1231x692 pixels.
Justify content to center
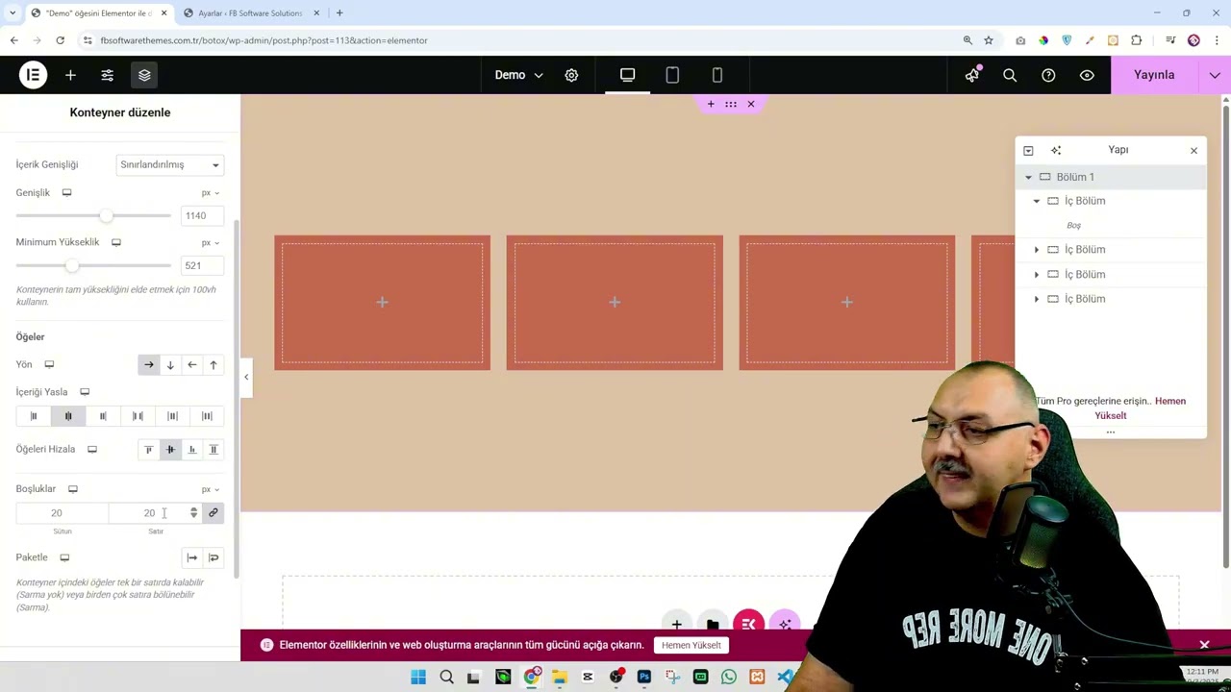pos(68,416)
